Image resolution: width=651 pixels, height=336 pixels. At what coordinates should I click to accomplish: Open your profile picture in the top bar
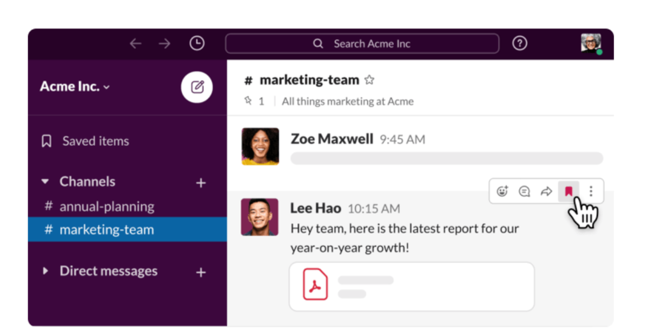(x=591, y=43)
